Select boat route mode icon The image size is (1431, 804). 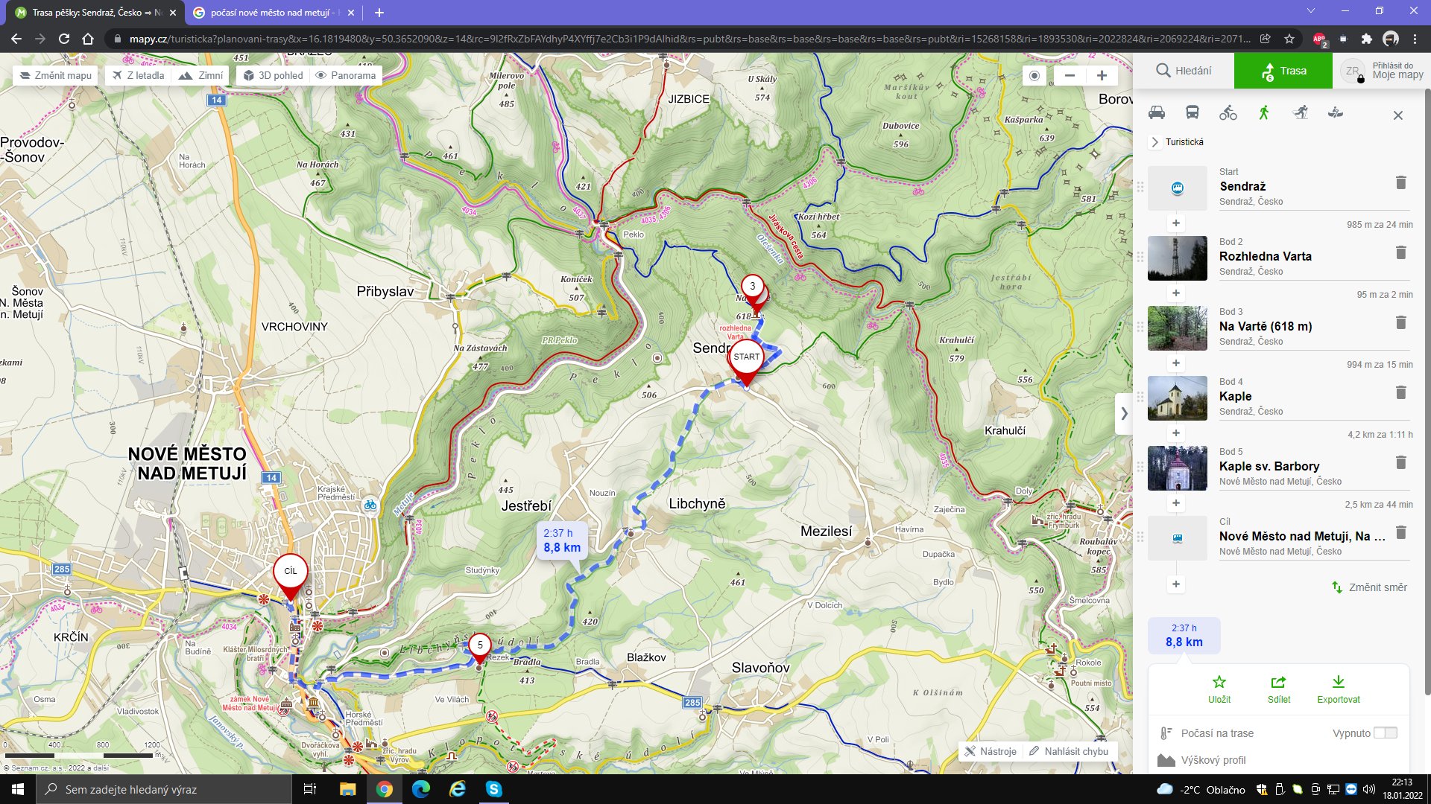pyautogui.click(x=1336, y=113)
